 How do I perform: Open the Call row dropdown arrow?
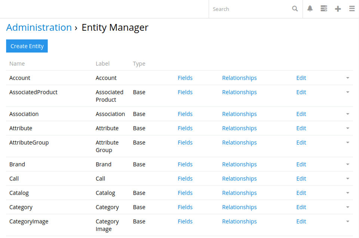click(x=347, y=178)
